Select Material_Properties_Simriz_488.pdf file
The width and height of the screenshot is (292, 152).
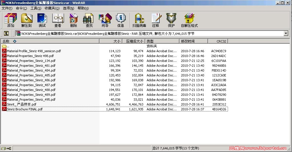31,90
